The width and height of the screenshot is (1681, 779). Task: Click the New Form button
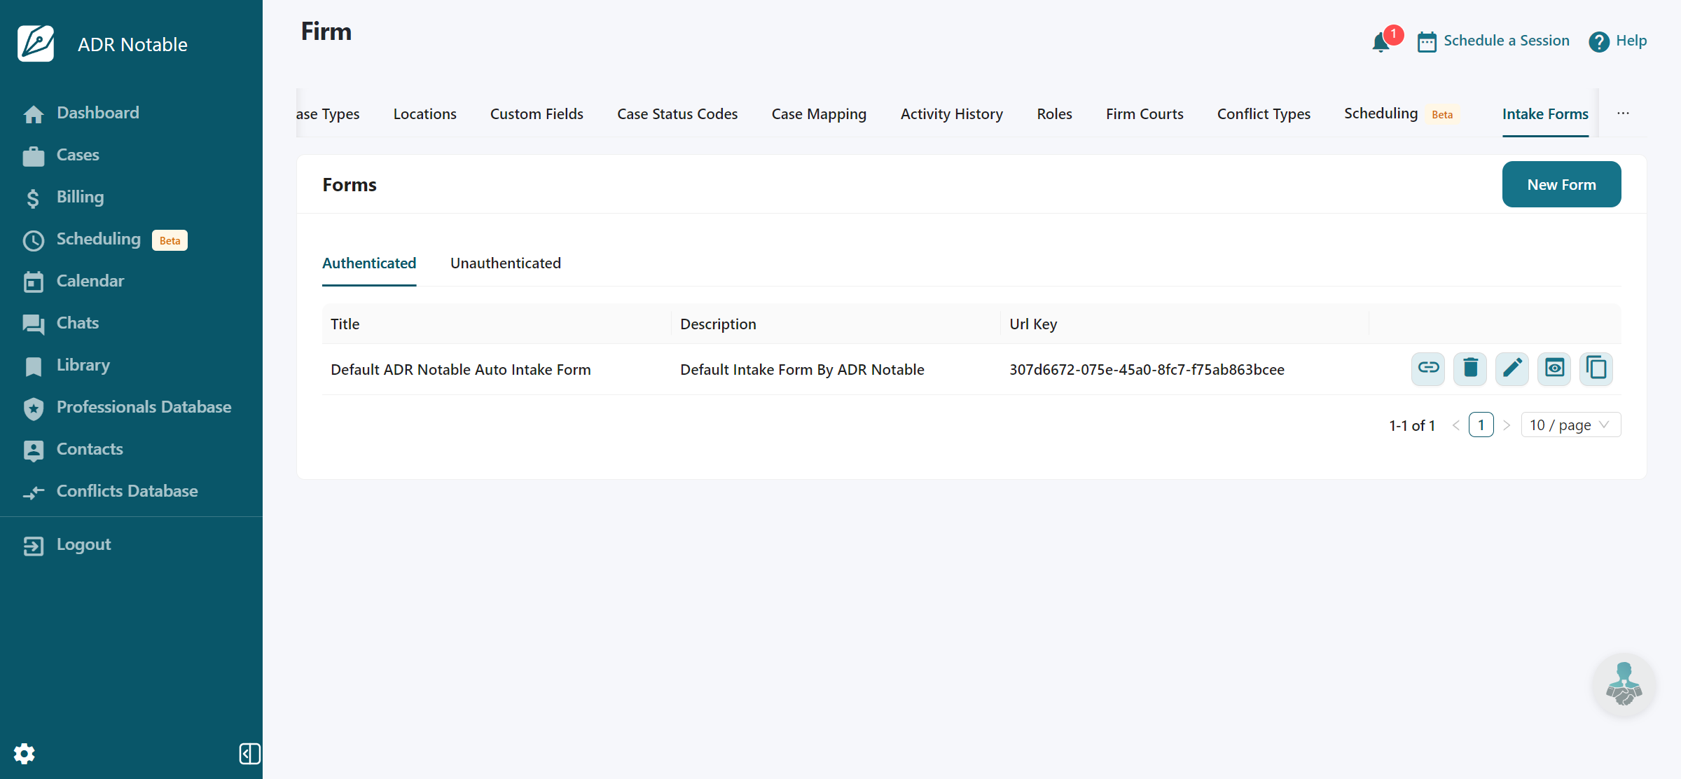(x=1561, y=185)
